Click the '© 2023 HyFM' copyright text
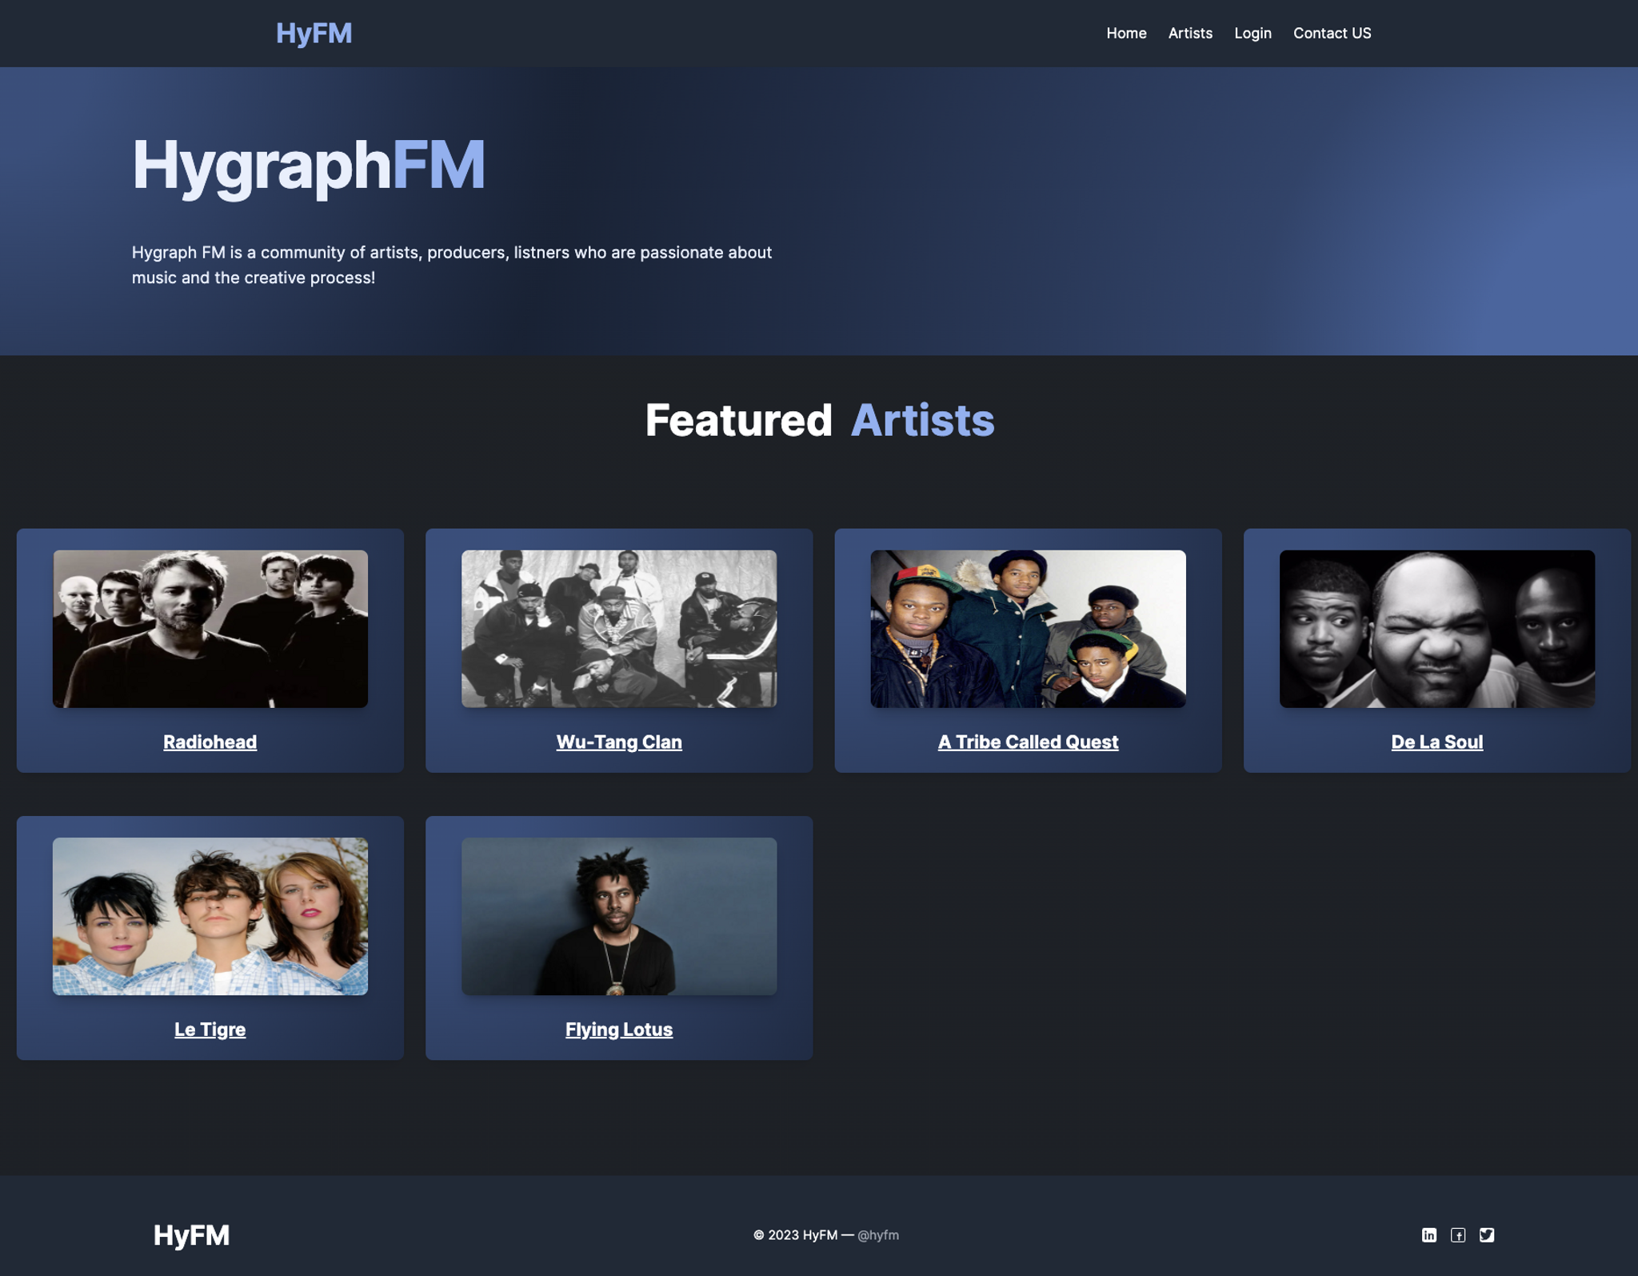Screen dimensions: 1638x1276 pyautogui.click(x=795, y=1234)
